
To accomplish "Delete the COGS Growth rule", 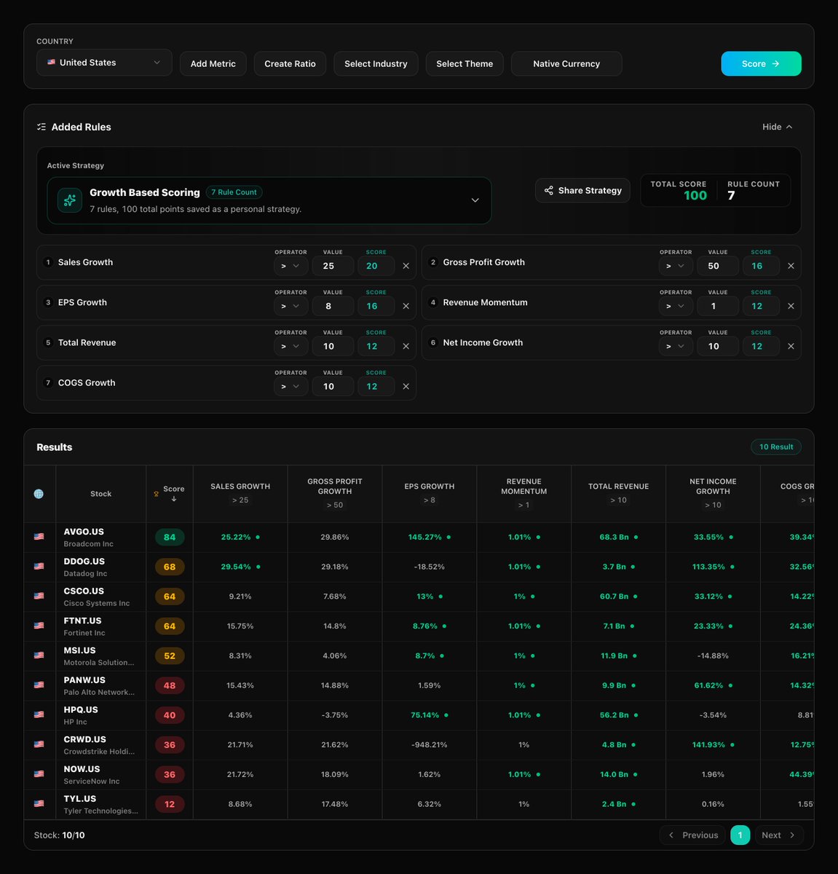I will [x=406, y=386].
